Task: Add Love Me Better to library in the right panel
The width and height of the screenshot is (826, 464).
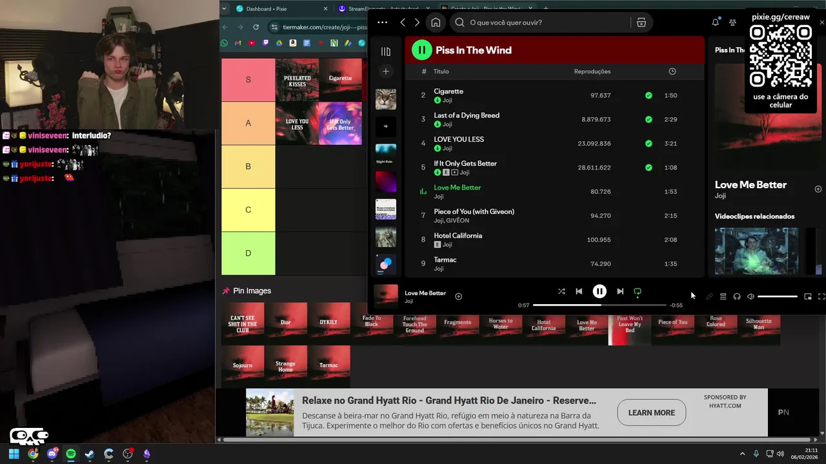Action: [818, 189]
